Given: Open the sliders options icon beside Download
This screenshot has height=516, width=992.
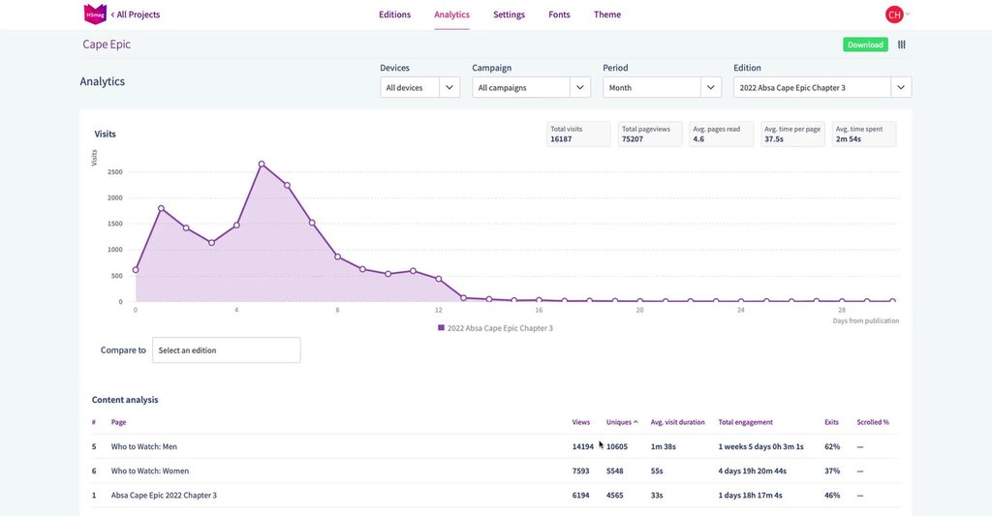Looking at the screenshot, I should point(902,45).
